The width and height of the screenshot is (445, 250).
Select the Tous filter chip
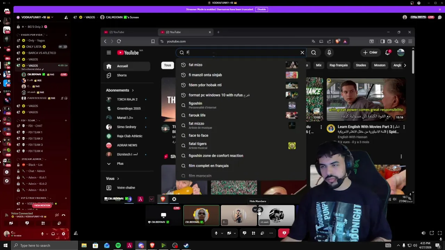point(168,65)
